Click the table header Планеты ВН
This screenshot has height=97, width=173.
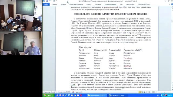tap(115, 50)
